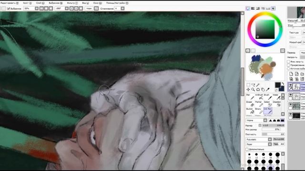305x171 pixels.
Task: Open the Window menu
Action: (x=97, y=3)
